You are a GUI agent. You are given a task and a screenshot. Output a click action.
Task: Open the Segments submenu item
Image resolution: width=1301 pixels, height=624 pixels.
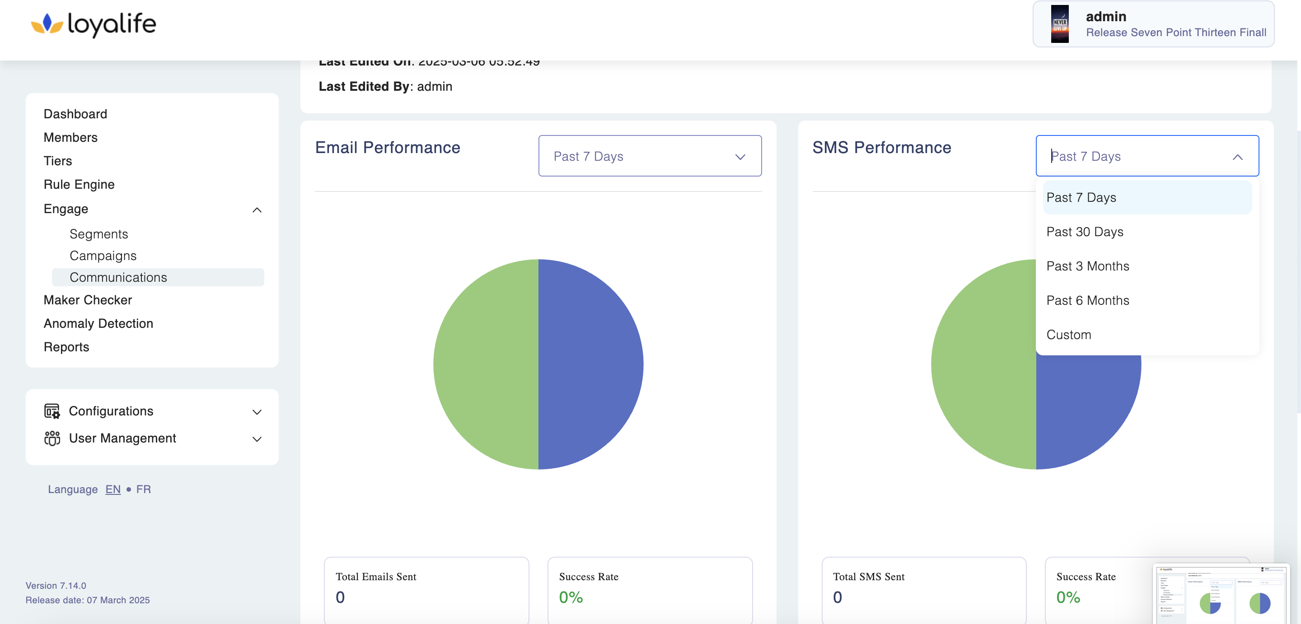click(x=99, y=234)
